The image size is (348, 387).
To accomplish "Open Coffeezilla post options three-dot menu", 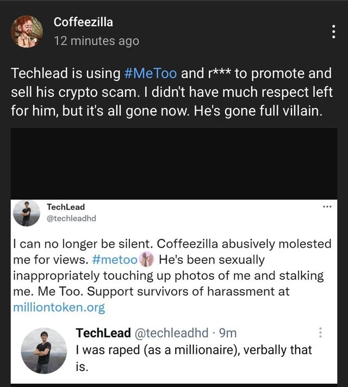I will pyautogui.click(x=333, y=33).
